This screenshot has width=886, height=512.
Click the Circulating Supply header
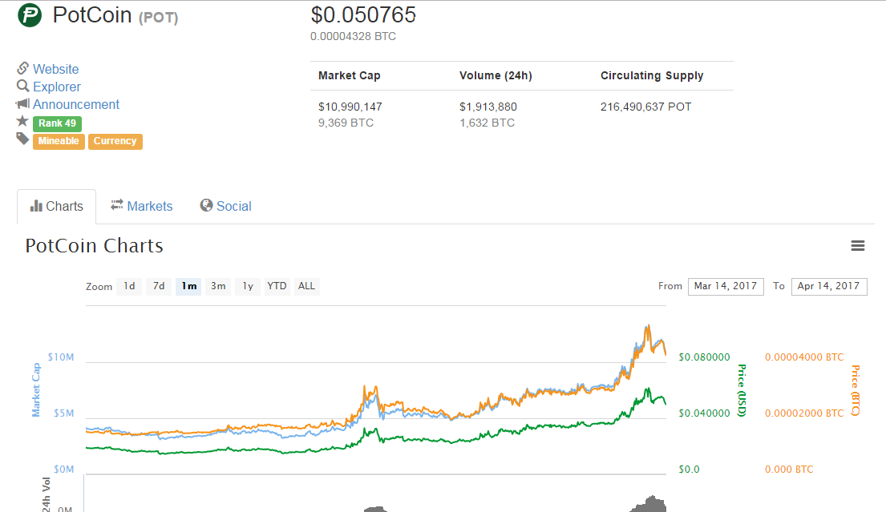click(652, 75)
